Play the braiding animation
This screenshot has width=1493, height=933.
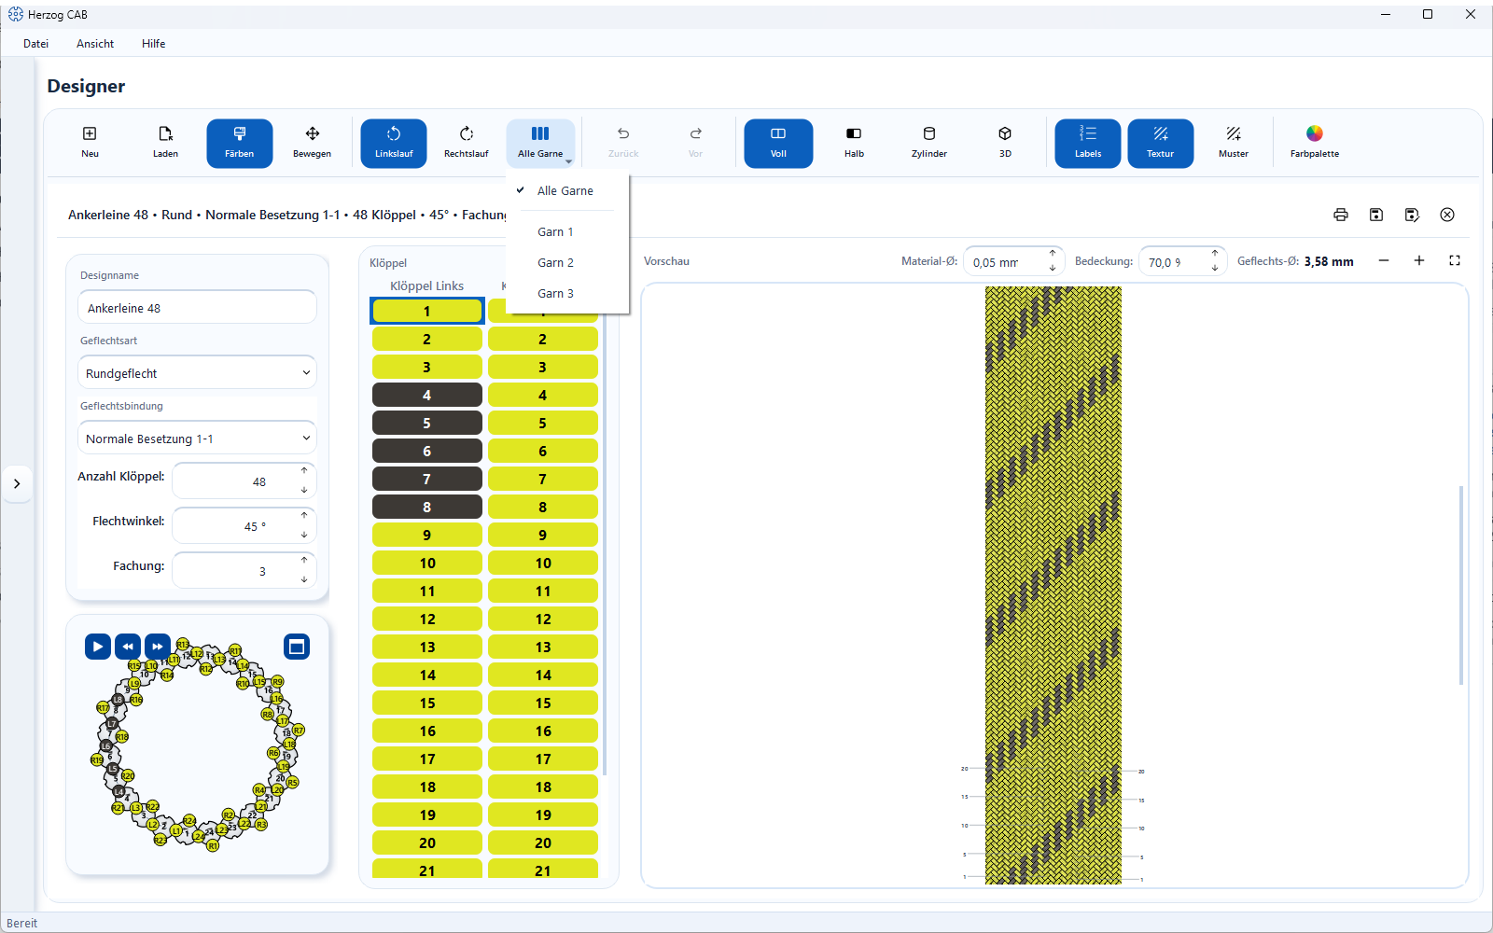coord(98,647)
